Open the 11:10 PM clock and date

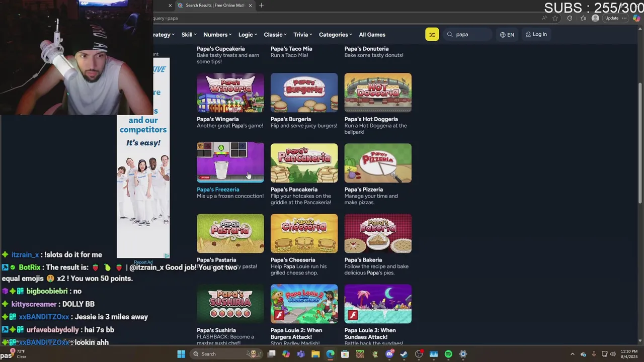tap(629, 354)
